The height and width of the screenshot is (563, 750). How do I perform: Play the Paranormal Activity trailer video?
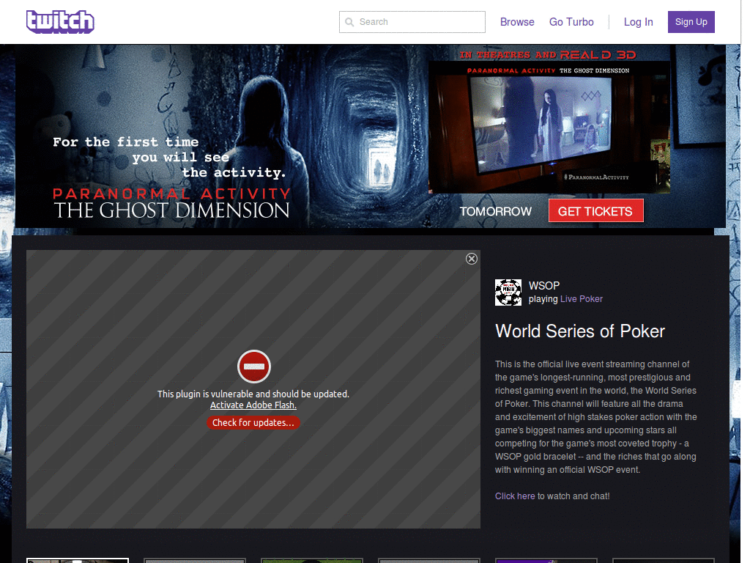point(549,127)
